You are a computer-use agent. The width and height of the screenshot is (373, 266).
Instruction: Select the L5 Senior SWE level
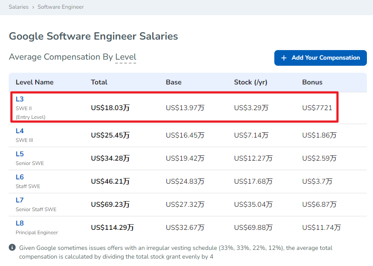pos(20,154)
